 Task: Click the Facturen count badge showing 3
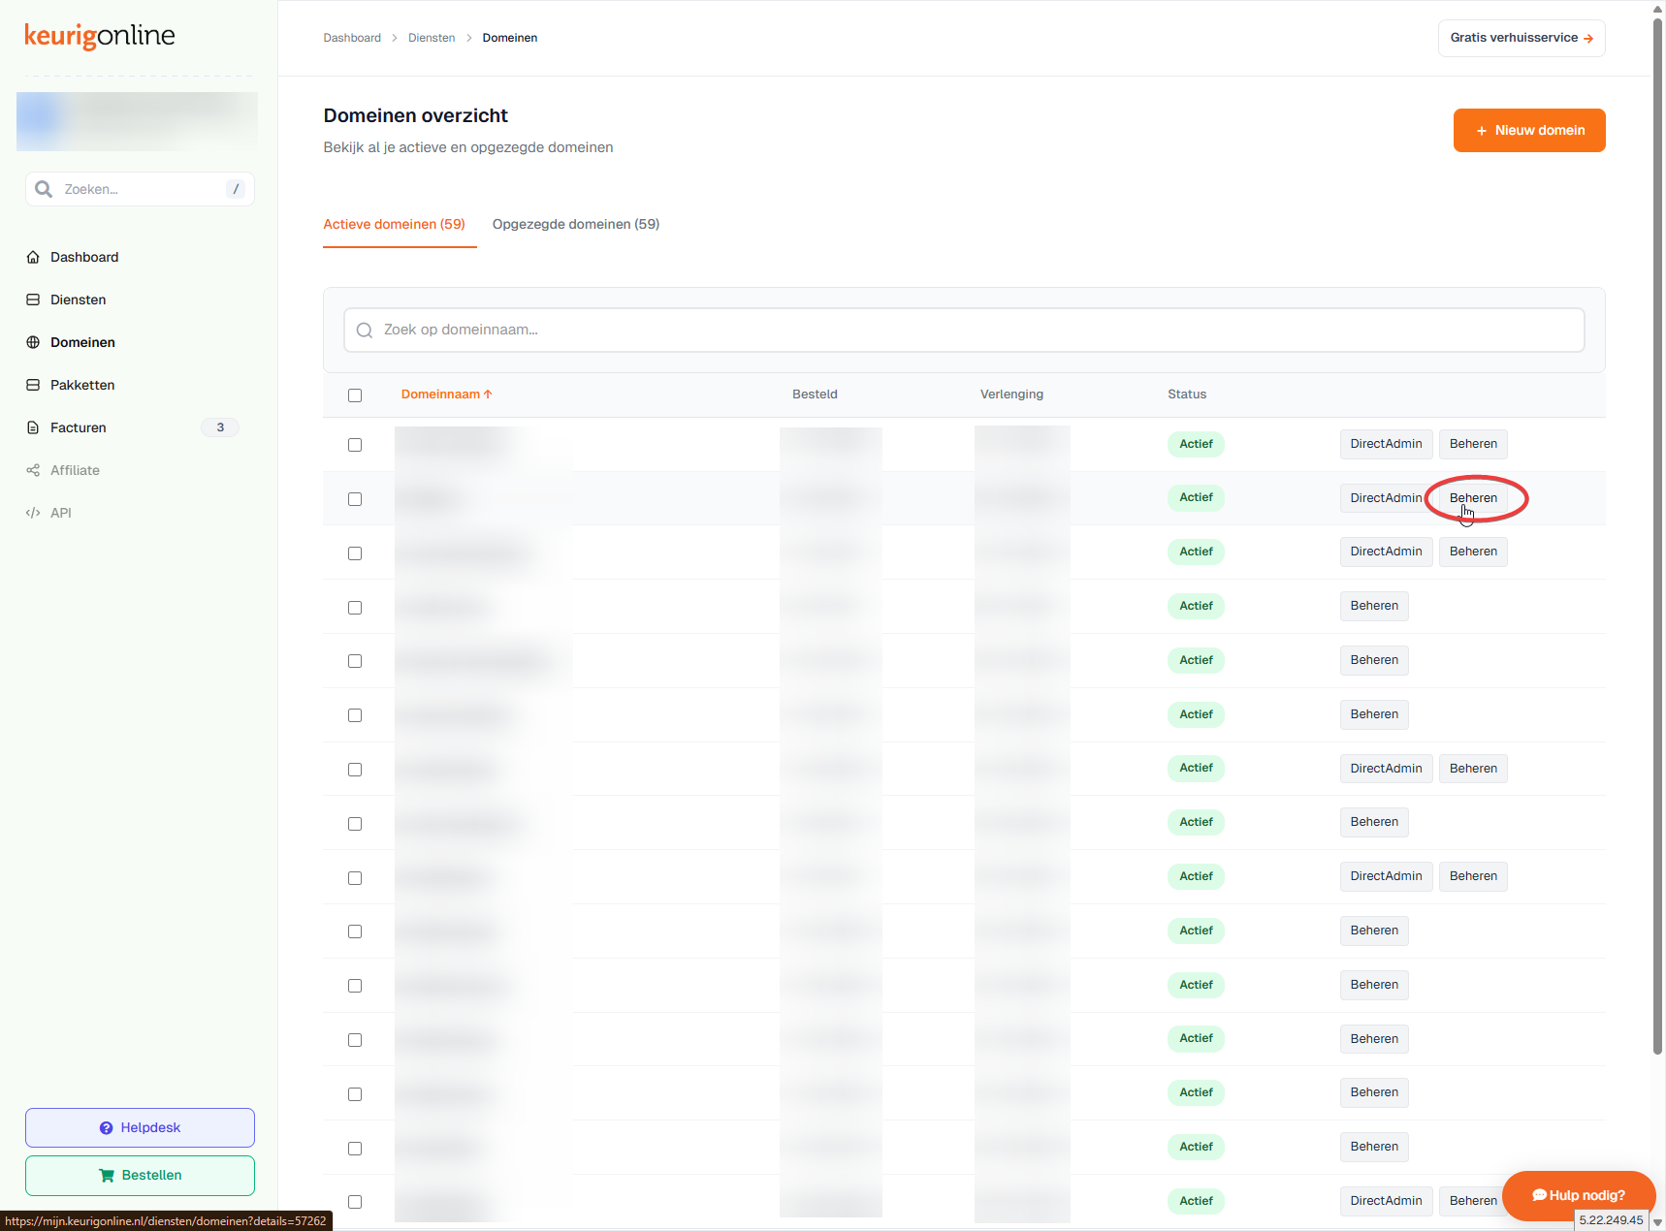tap(220, 427)
